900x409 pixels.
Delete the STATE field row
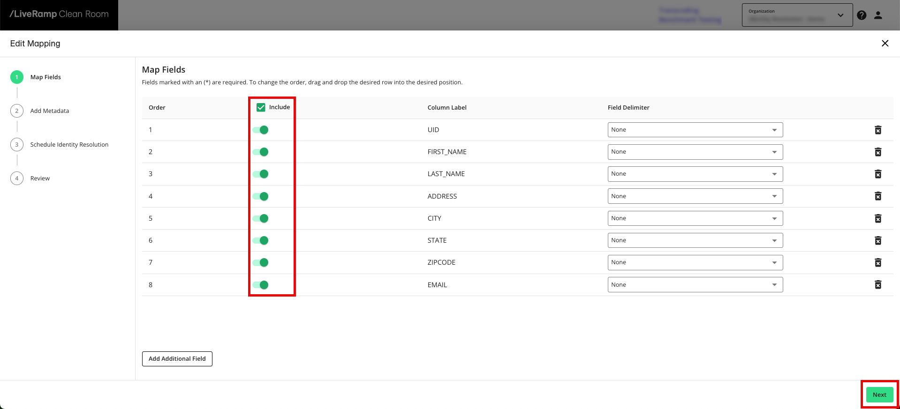pos(877,241)
